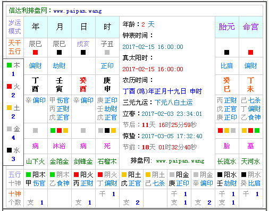Click 比肩 in the 胎元 column
269x211 pixels.
[x=226, y=66]
